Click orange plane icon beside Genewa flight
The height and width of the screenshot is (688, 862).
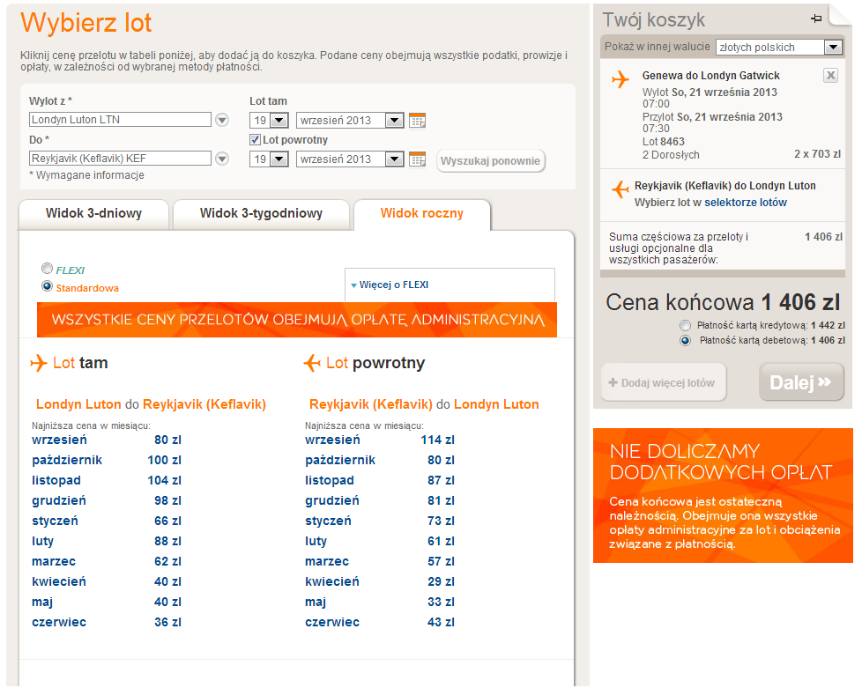click(620, 79)
